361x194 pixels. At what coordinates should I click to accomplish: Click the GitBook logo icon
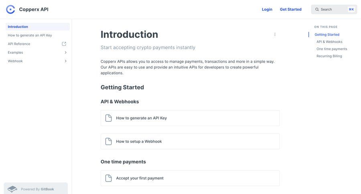pos(12,189)
